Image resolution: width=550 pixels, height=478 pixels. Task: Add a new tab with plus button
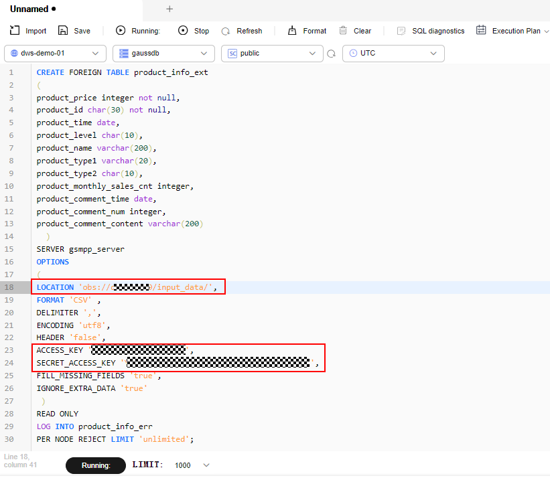[x=169, y=9]
